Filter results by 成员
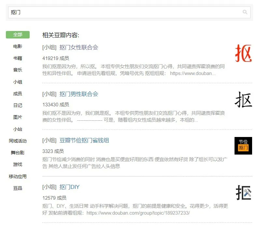This screenshot has height=227, width=271. (18, 94)
